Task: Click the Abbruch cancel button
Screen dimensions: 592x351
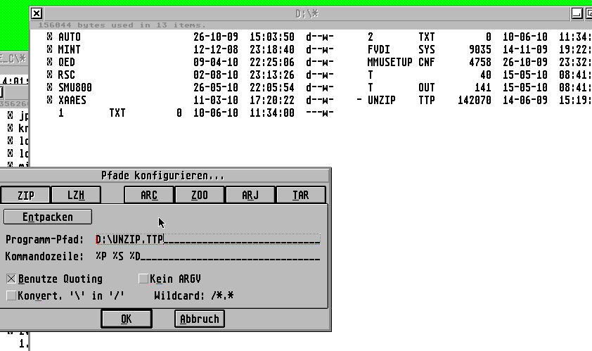Action: pyautogui.click(x=200, y=319)
